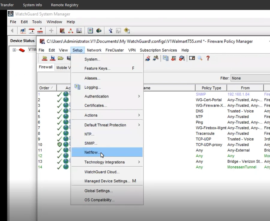270x221 pixels.
Task: Click the Connect to Device toolbar icon
Action: [23, 31]
